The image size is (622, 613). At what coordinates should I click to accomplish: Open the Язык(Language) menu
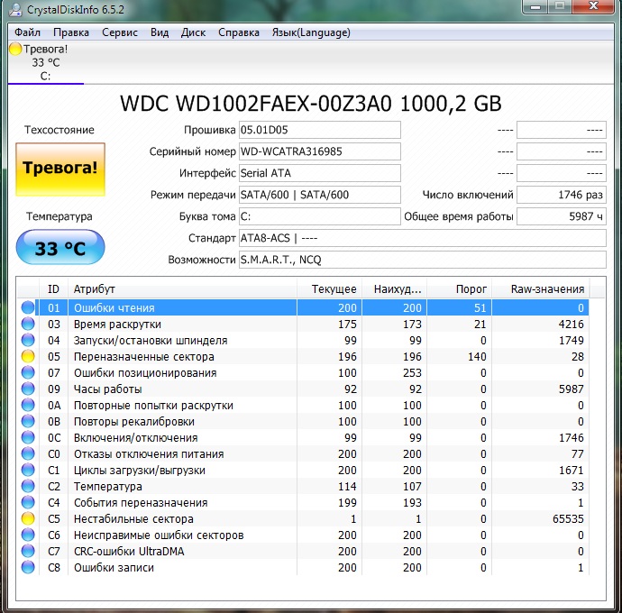click(x=311, y=32)
